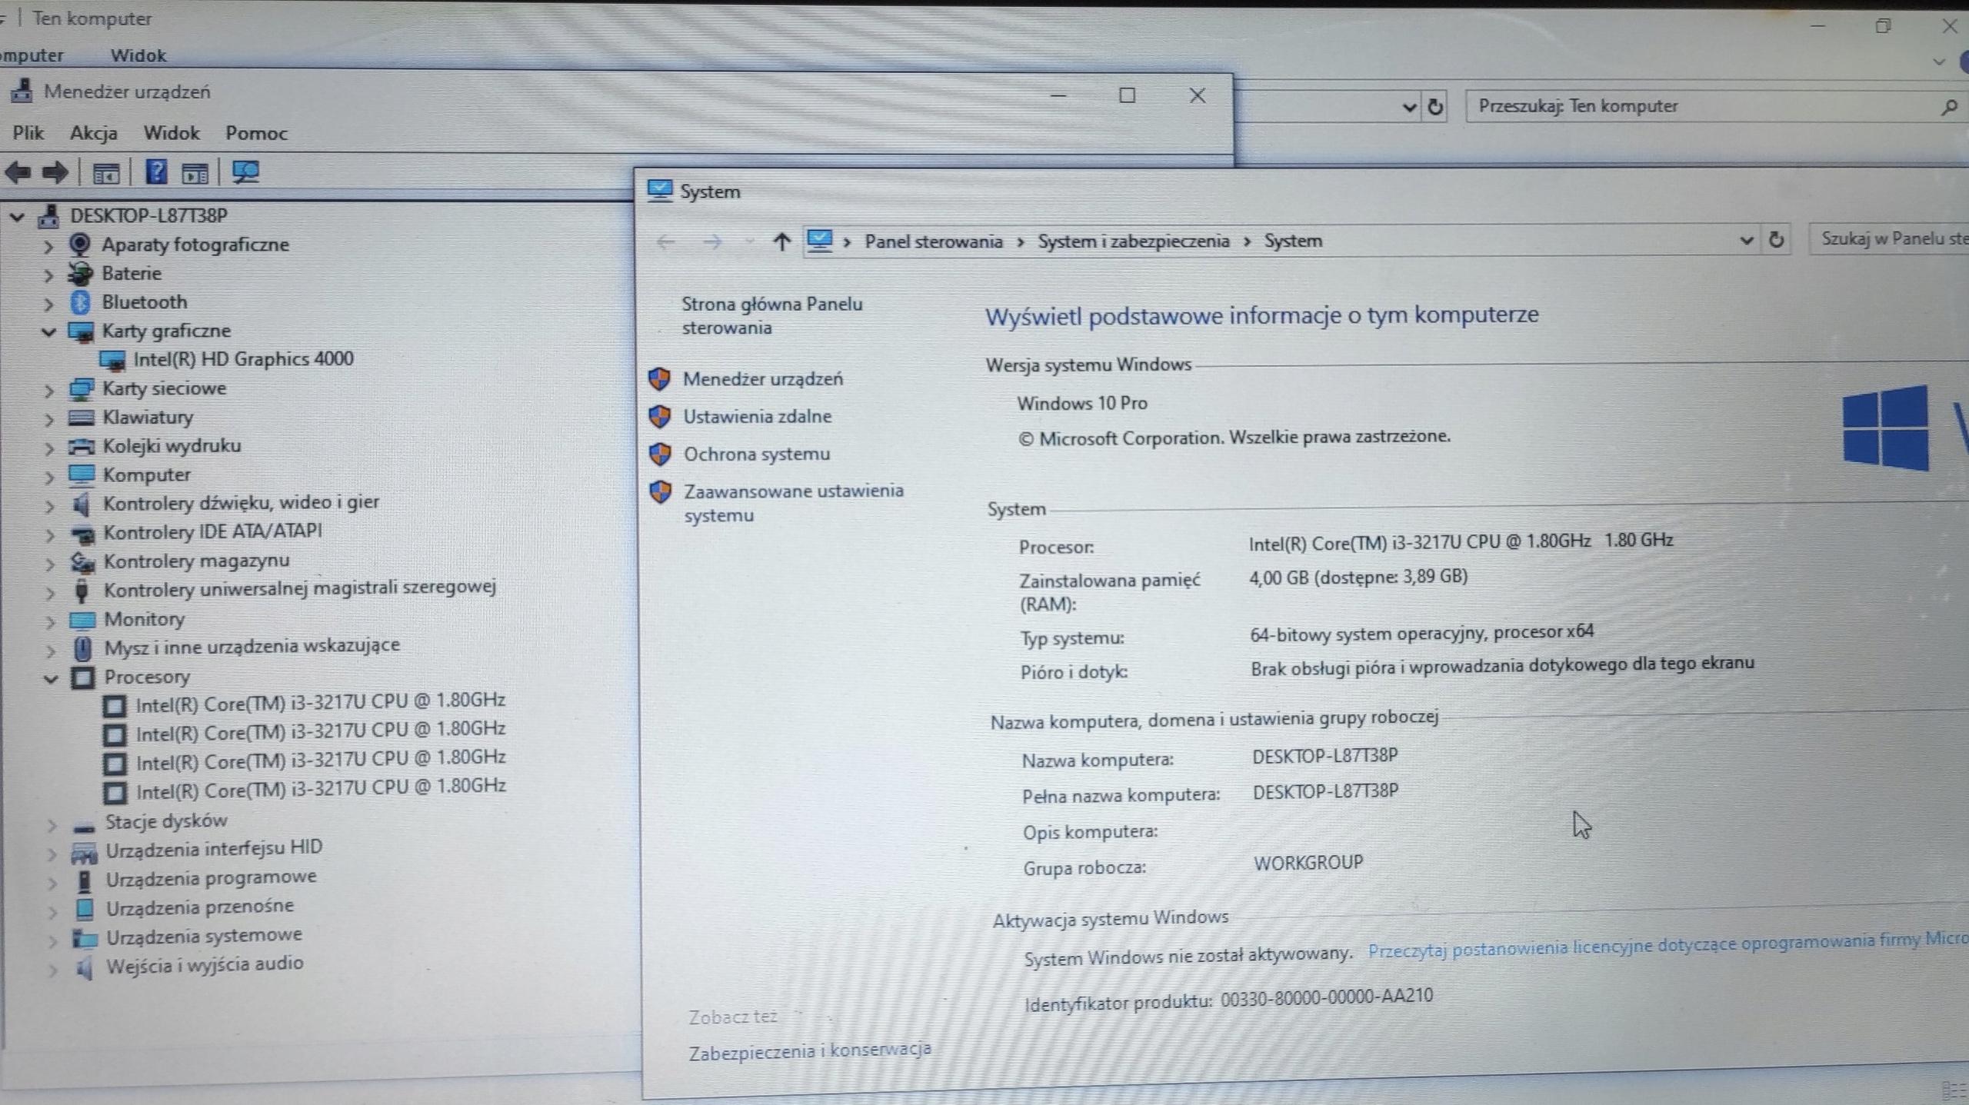Open the Widok menu in Device Manager
1969x1105 pixels.
pos(172,133)
